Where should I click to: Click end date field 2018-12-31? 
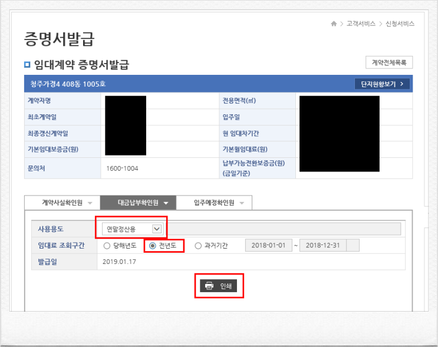point(323,246)
